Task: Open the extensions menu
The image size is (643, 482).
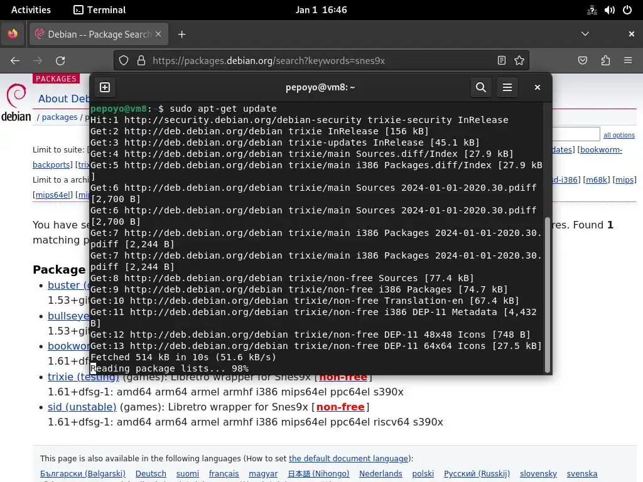Action: coord(605,61)
